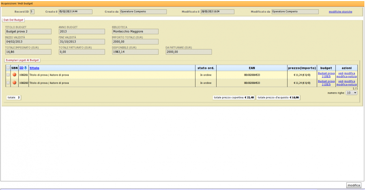Image resolution: width=365 pixels, height=190 pixels.
Task: Click the blue sort arrow beside ID
Action: coord(26,68)
